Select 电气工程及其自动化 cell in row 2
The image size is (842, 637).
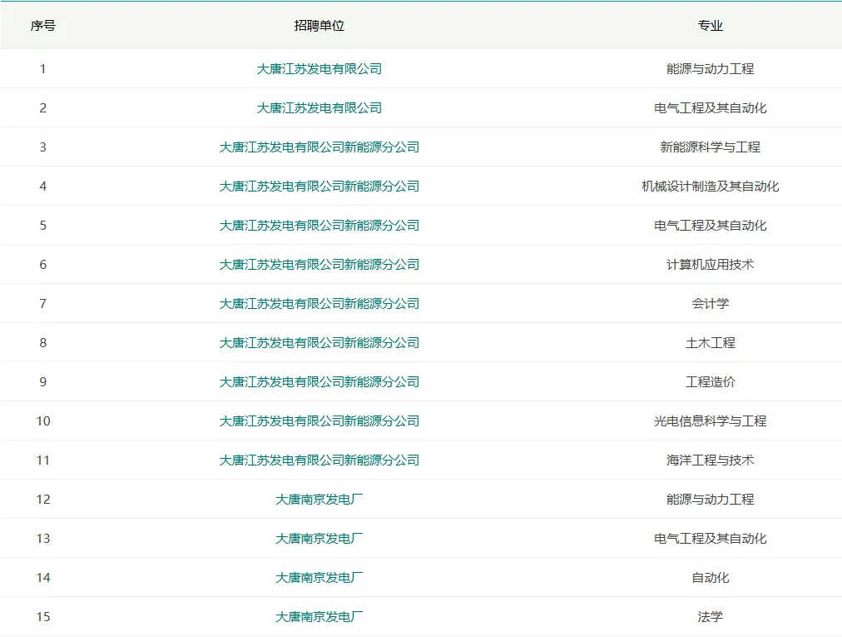point(710,108)
